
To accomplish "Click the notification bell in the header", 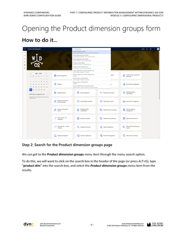I will point(147,49).
